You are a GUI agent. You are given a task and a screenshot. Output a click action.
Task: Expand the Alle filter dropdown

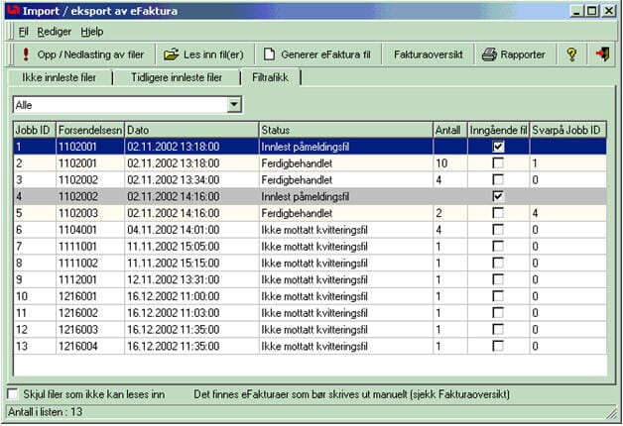tap(234, 104)
